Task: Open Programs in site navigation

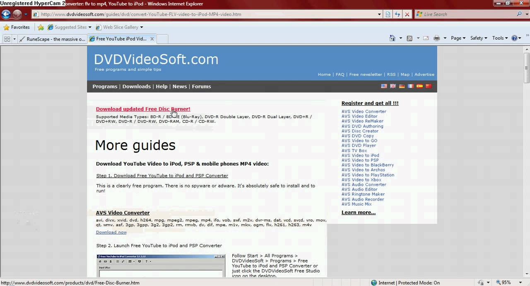Action: click(x=105, y=87)
